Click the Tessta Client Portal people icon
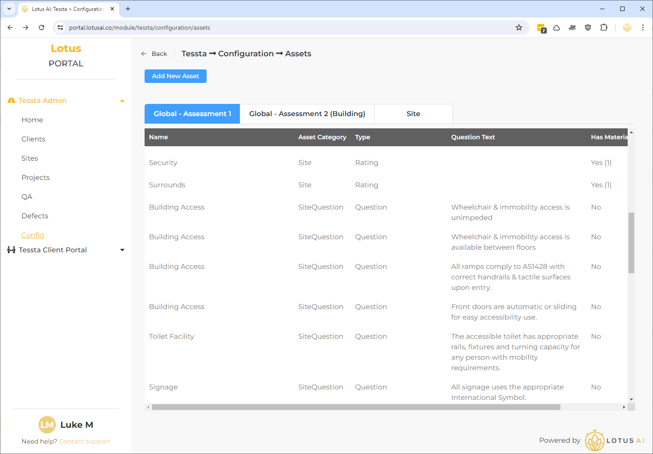Image resolution: width=653 pixels, height=454 pixels. [11, 250]
